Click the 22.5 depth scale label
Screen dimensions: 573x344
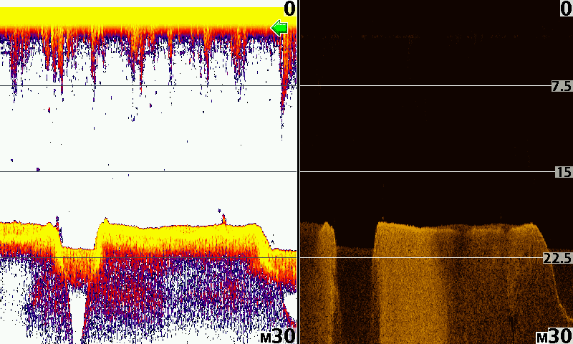tap(558, 258)
